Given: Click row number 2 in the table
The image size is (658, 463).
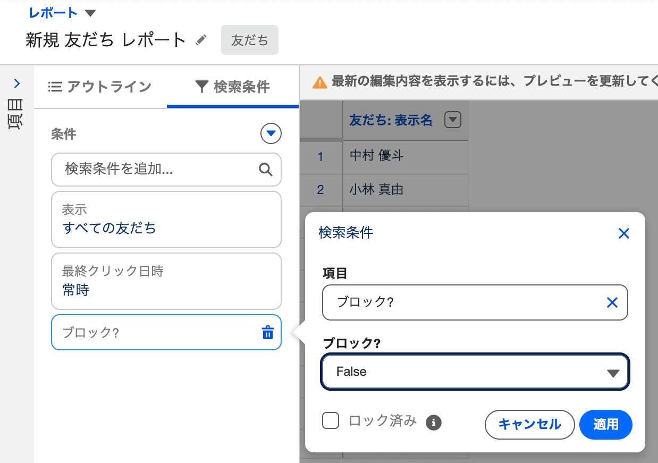Looking at the screenshot, I should [x=320, y=190].
